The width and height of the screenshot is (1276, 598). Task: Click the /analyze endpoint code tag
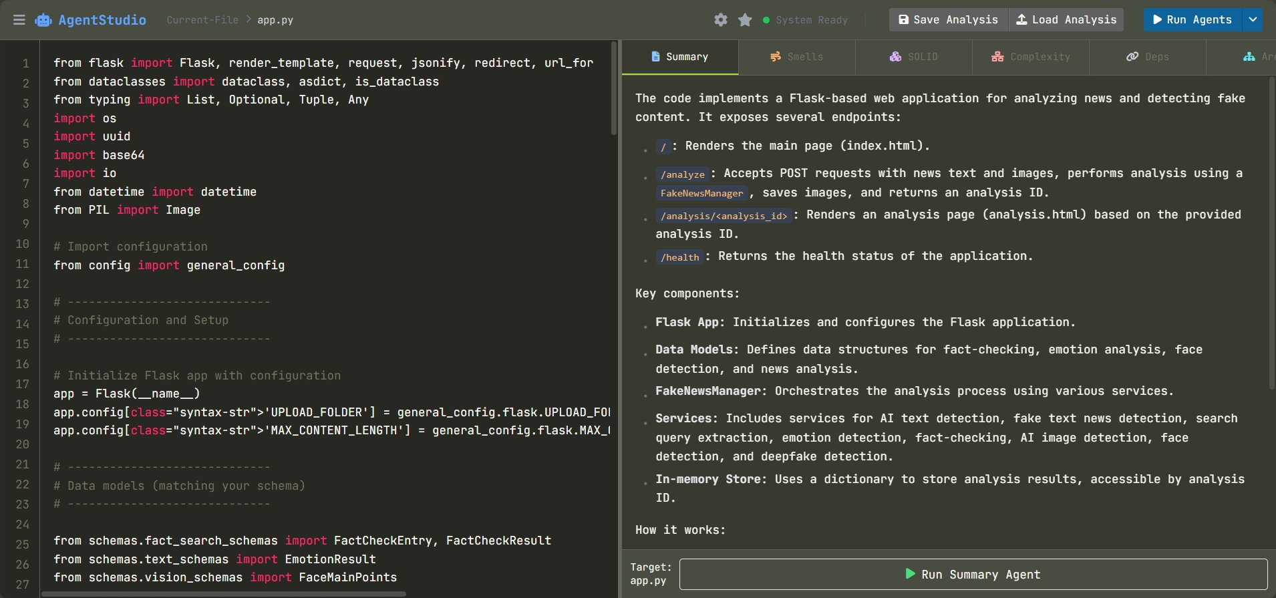coord(683,174)
